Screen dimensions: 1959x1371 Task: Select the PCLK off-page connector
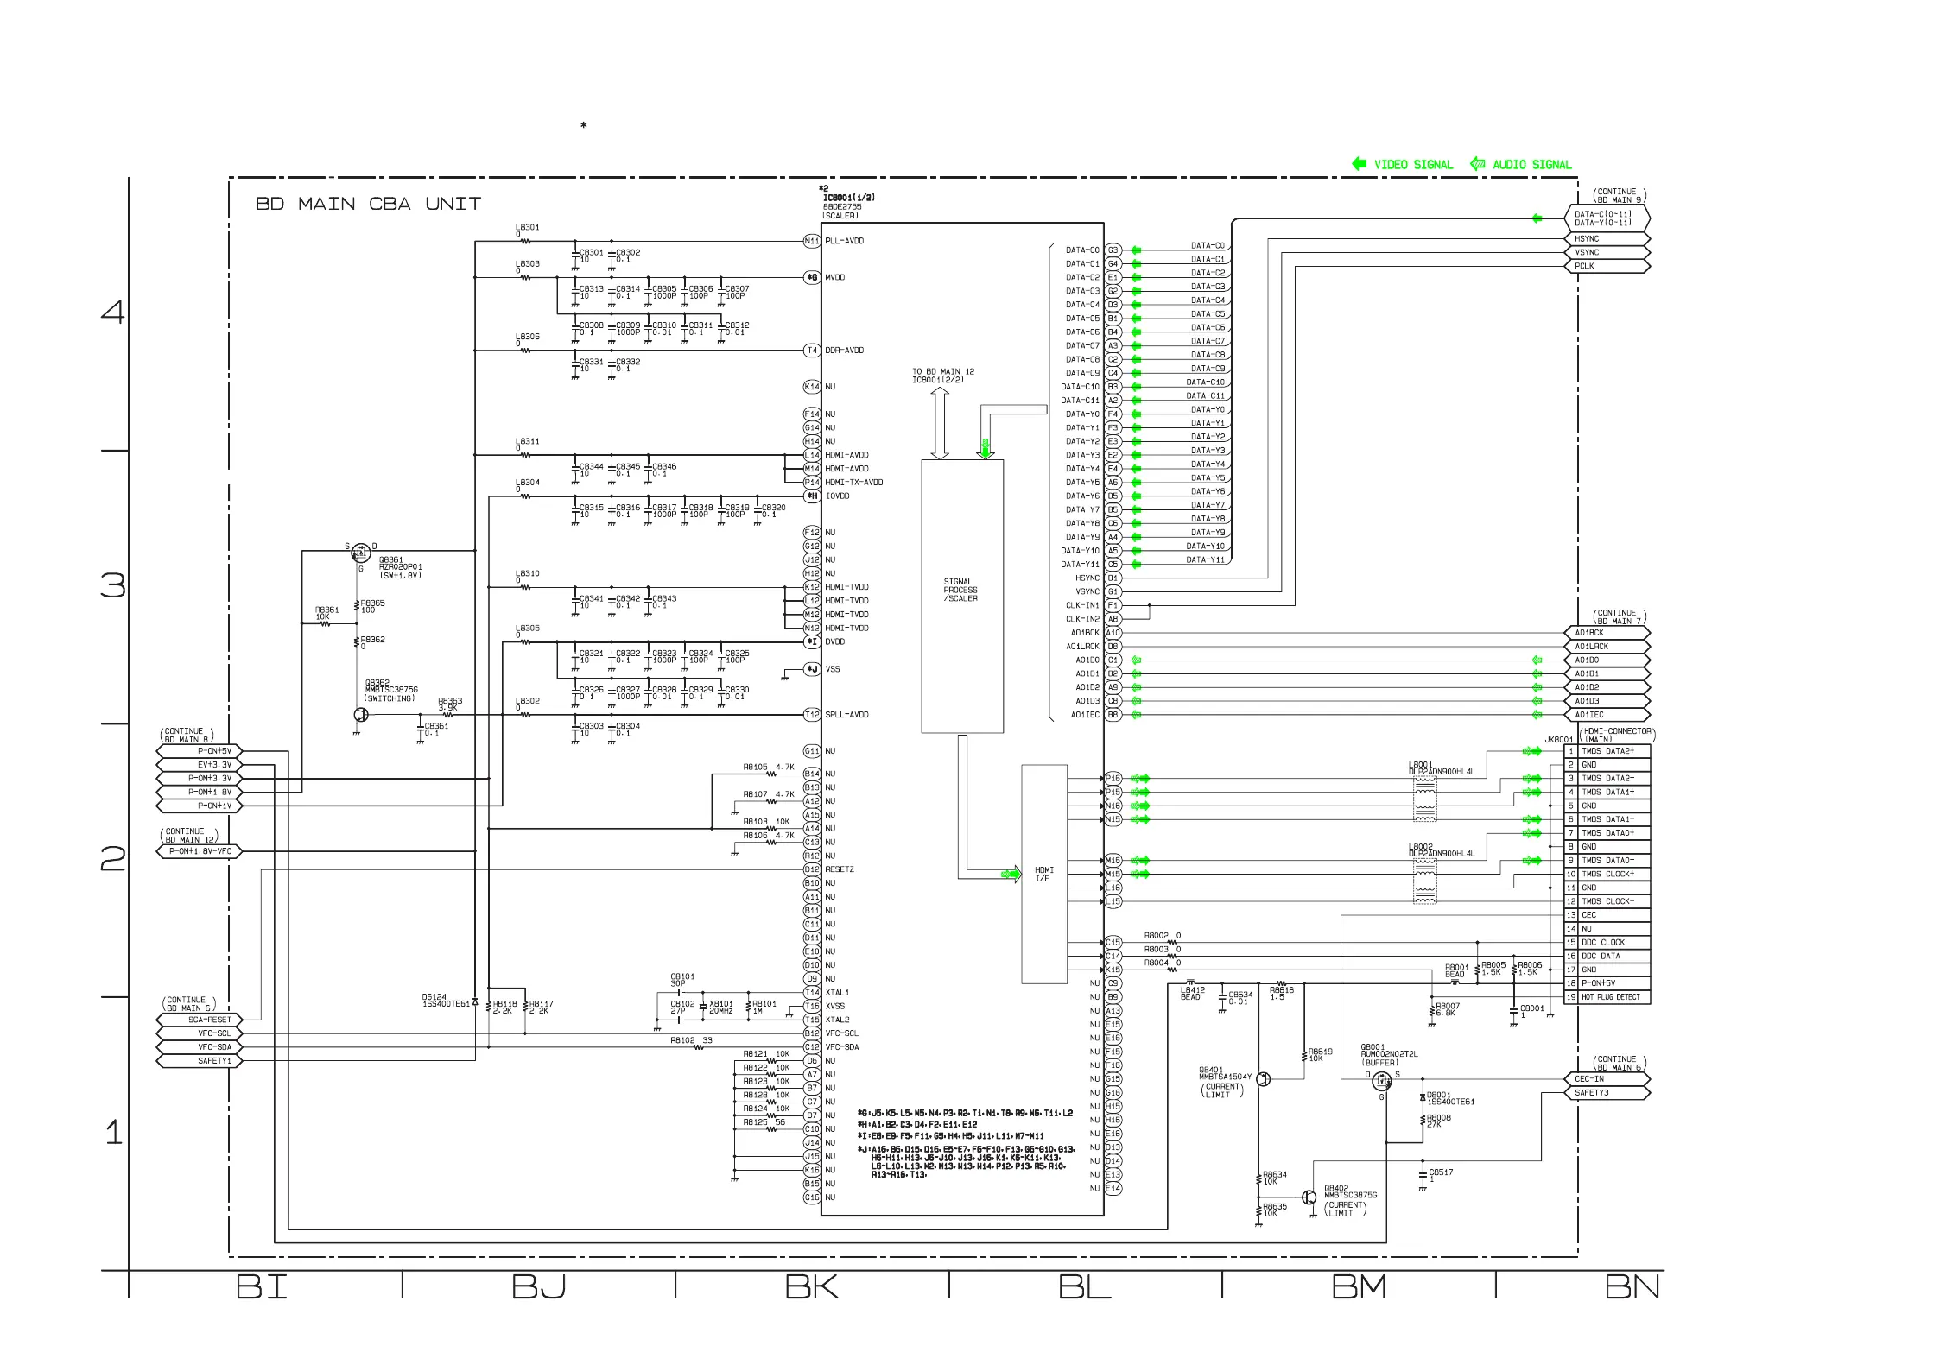coord(1607,266)
